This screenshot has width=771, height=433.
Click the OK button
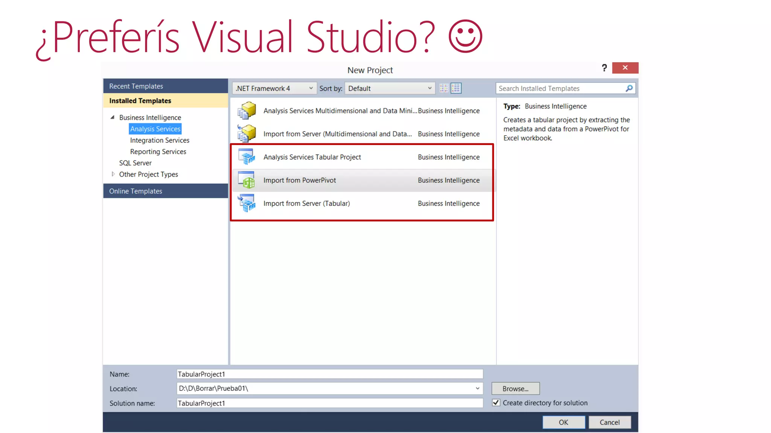564,422
